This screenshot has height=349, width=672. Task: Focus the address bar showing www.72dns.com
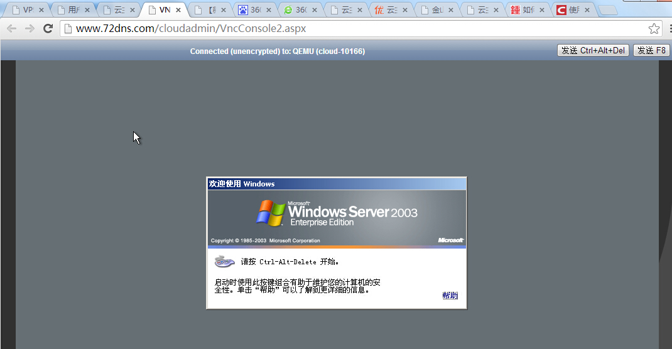(x=360, y=29)
